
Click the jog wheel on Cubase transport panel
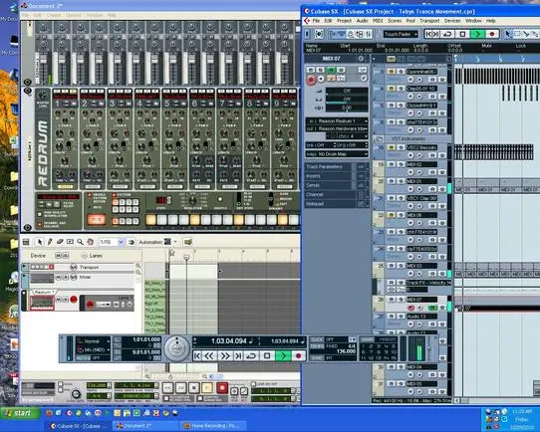click(x=176, y=348)
